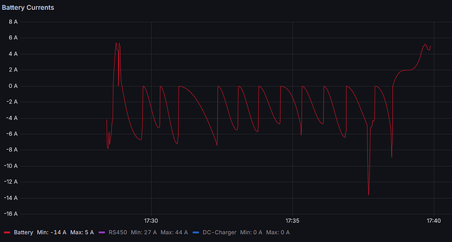Toggle the Battery series via its legend label
452x242 pixels.
[24, 232]
